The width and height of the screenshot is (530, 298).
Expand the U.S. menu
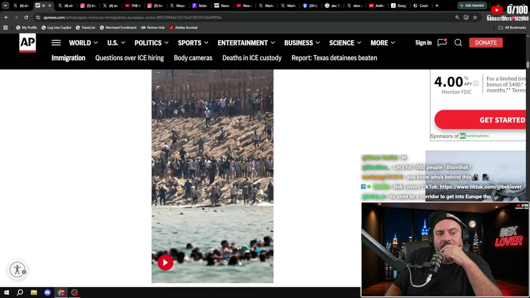(x=116, y=43)
